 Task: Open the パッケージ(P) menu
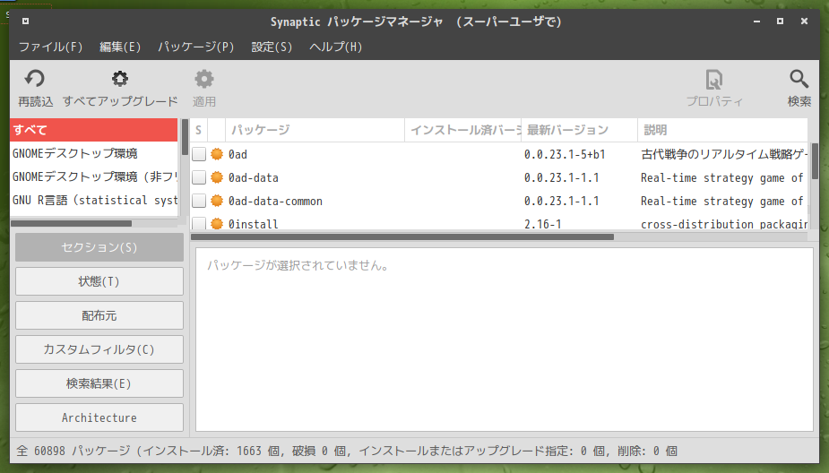click(196, 47)
